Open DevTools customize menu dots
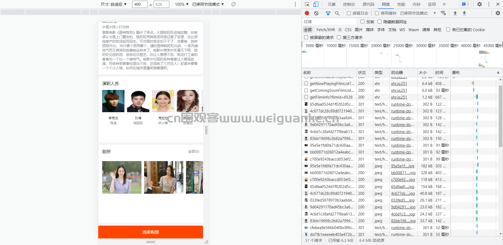The image size is (503, 245). tap(489, 4)
